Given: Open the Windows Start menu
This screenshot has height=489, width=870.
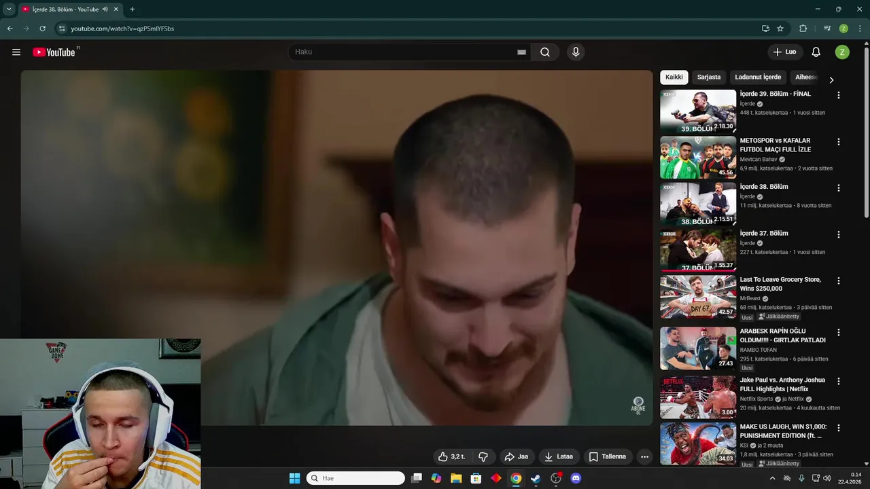Looking at the screenshot, I should (294, 478).
